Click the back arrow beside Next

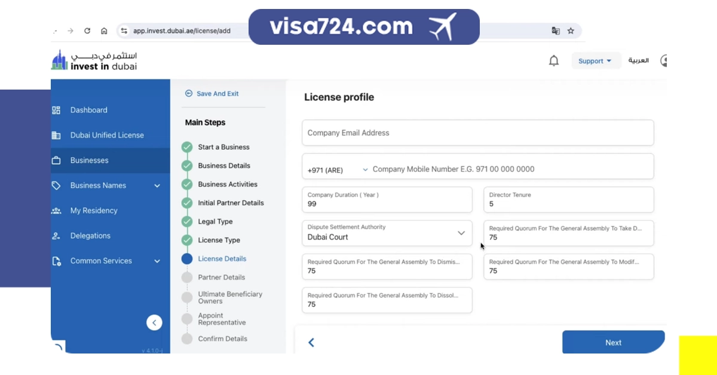pos(311,342)
